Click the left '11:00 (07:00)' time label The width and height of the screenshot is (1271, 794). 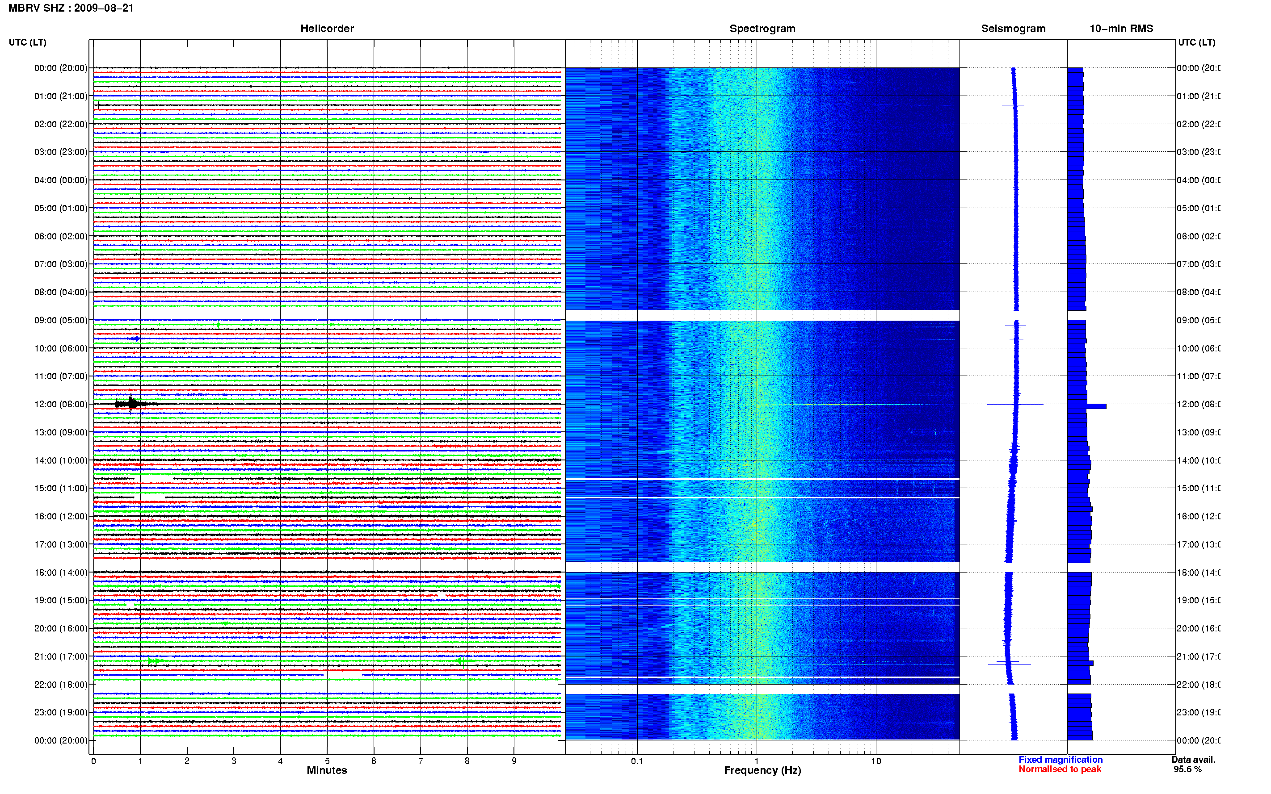(61, 376)
